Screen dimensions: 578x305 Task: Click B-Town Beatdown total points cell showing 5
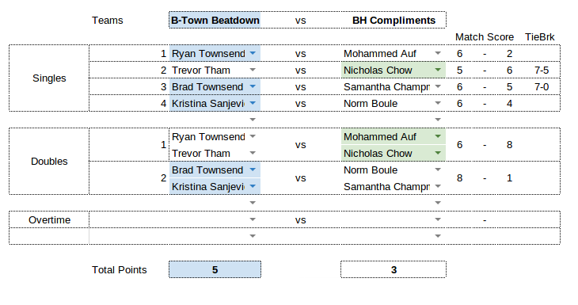[215, 269]
